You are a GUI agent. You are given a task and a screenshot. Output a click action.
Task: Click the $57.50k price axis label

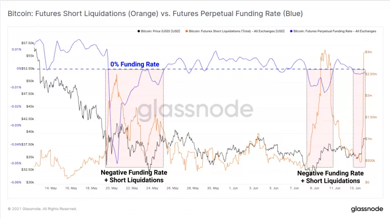click(28, 43)
